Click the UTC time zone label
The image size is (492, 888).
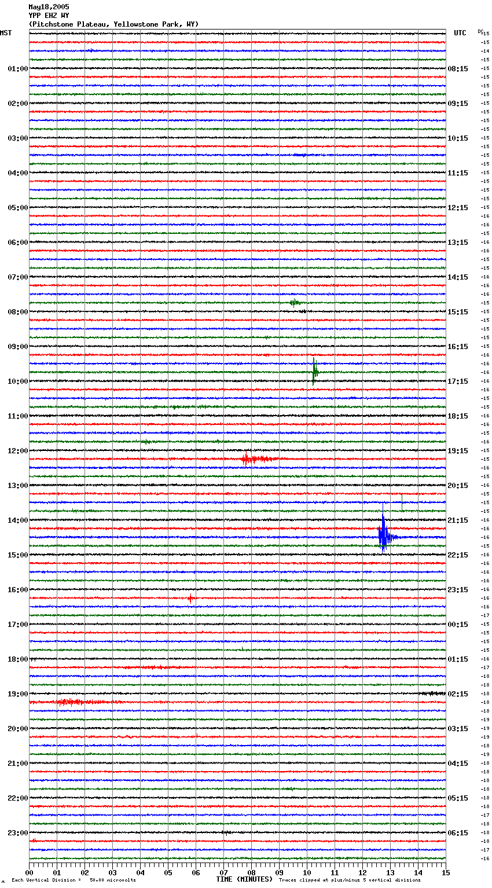pyautogui.click(x=460, y=33)
